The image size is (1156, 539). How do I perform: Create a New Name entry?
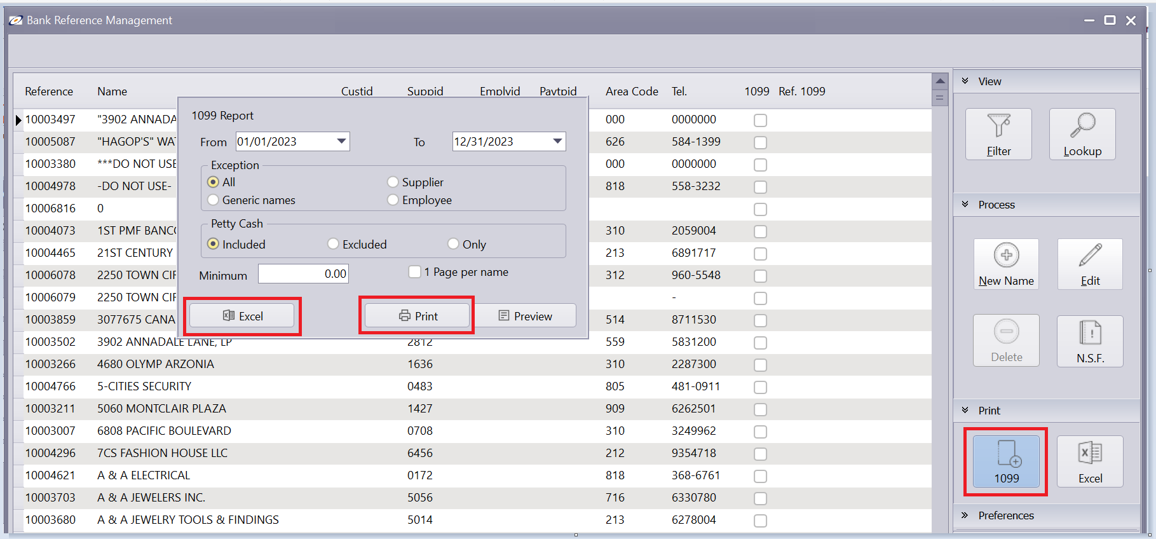[x=1006, y=264]
